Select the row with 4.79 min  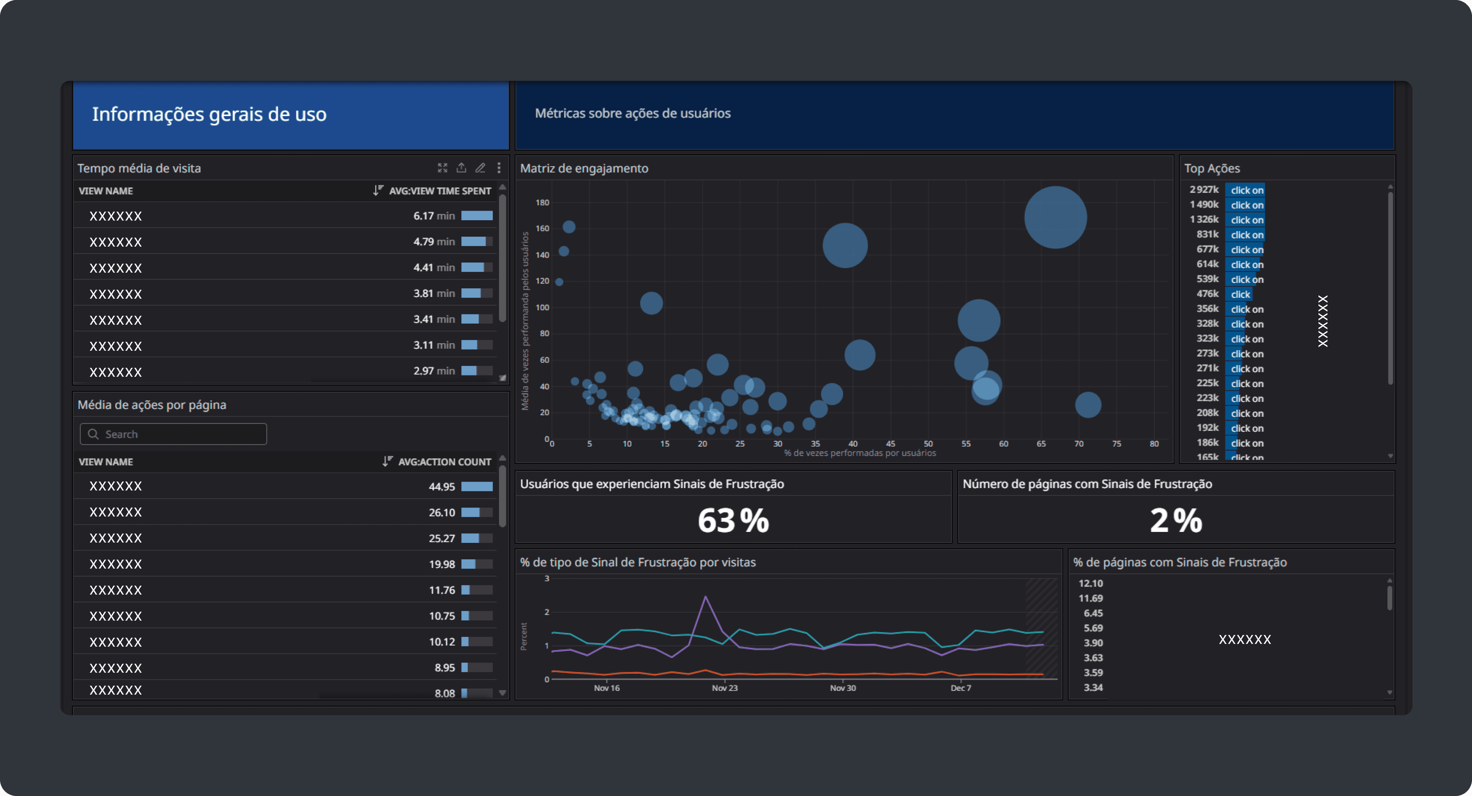285,241
